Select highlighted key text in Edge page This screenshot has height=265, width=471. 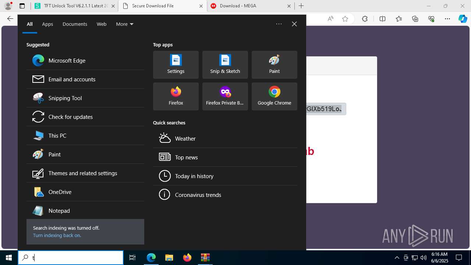click(325, 109)
